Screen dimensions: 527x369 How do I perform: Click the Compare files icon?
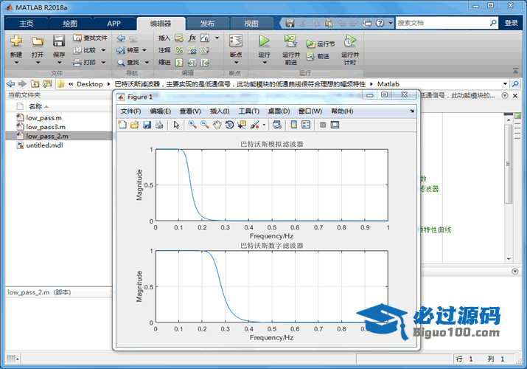click(x=77, y=50)
